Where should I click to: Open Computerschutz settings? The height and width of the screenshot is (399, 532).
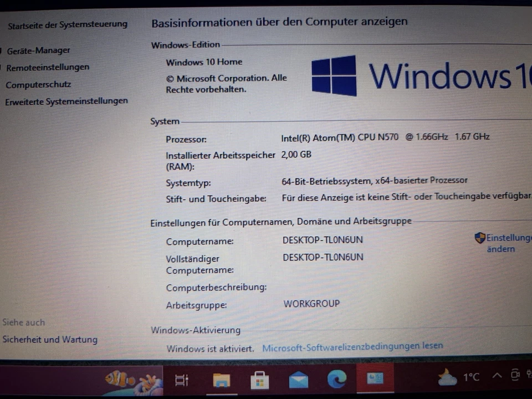point(38,84)
